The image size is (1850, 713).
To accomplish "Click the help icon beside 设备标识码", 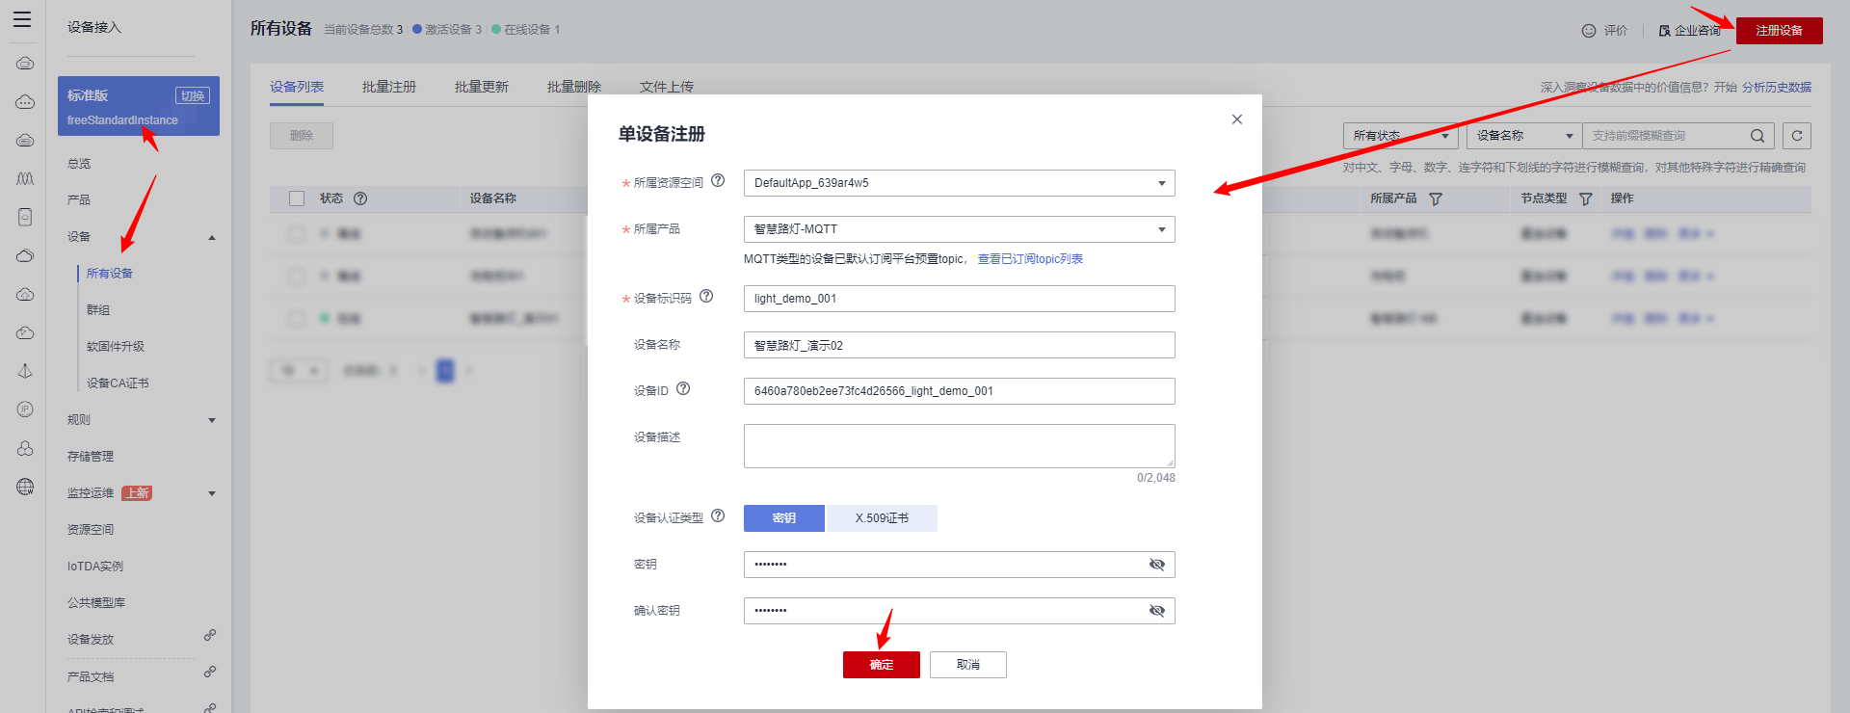I will pyautogui.click(x=706, y=296).
